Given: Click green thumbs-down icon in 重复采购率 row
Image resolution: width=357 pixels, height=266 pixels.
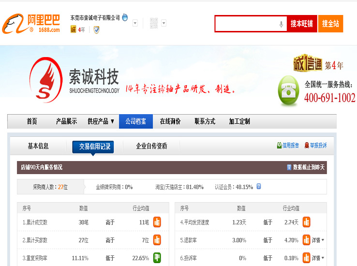Looking at the screenshot, I should [157, 258].
